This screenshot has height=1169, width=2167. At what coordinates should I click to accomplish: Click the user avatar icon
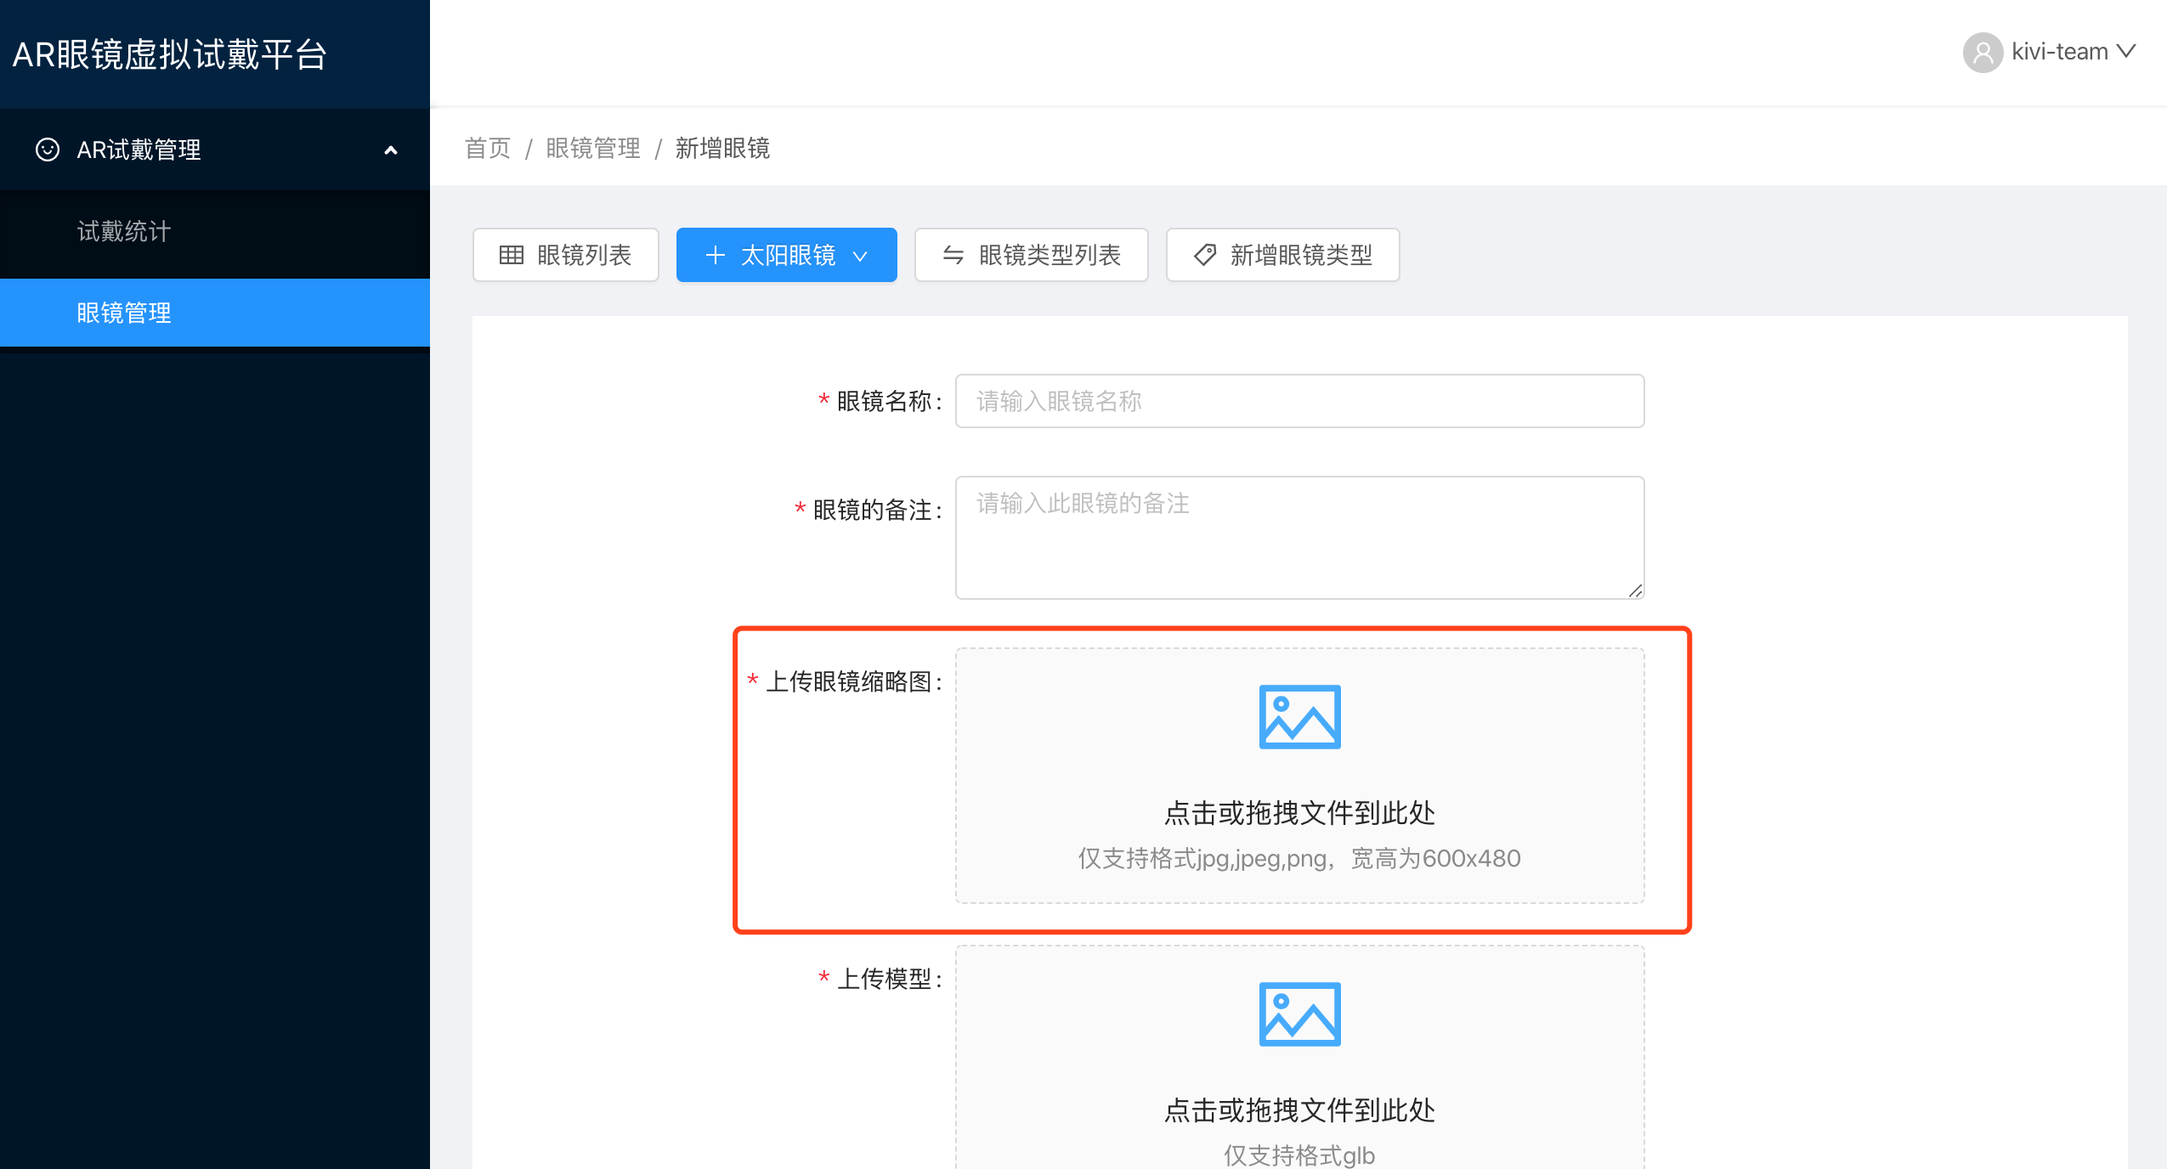click(1983, 53)
